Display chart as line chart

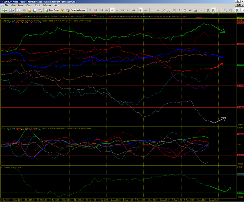(219, 10)
